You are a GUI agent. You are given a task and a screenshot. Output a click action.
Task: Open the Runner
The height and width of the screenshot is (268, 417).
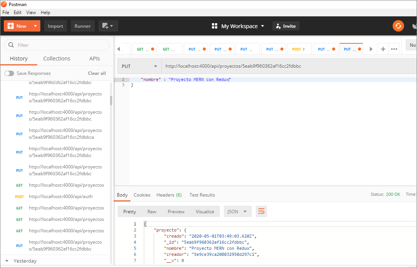tap(83, 26)
